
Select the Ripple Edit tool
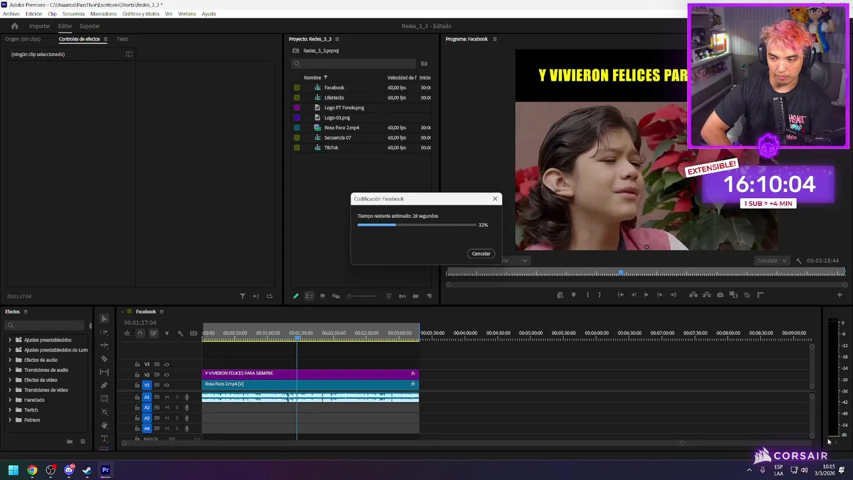click(x=104, y=345)
